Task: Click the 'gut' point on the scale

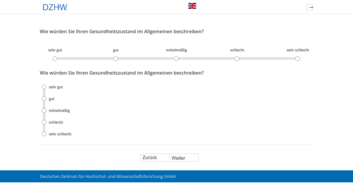Action: 116,59
